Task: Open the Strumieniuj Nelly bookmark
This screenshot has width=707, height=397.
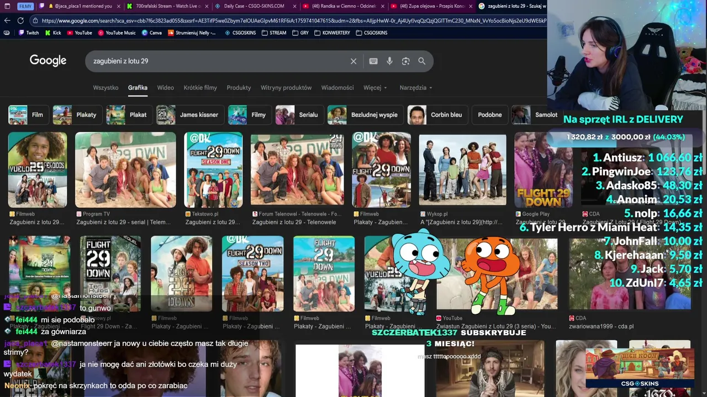Action: (191, 33)
